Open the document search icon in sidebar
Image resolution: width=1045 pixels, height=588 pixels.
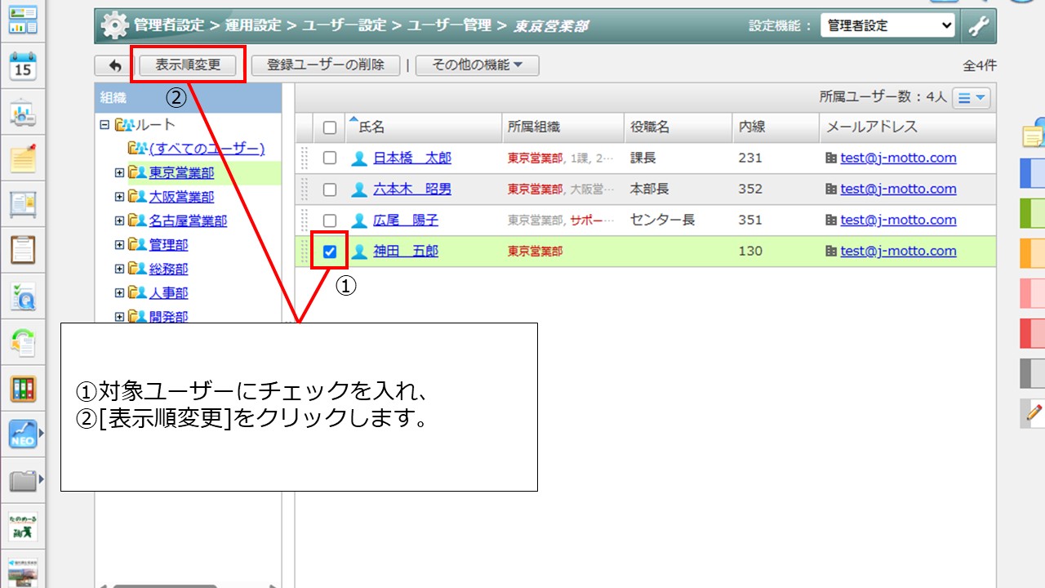point(23,296)
